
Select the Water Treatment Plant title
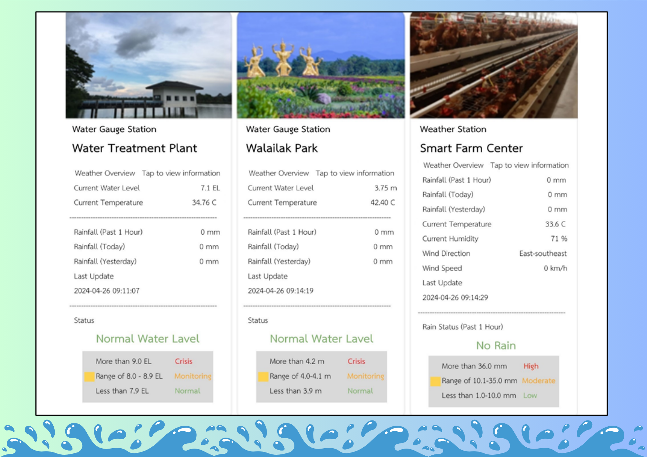pos(135,148)
